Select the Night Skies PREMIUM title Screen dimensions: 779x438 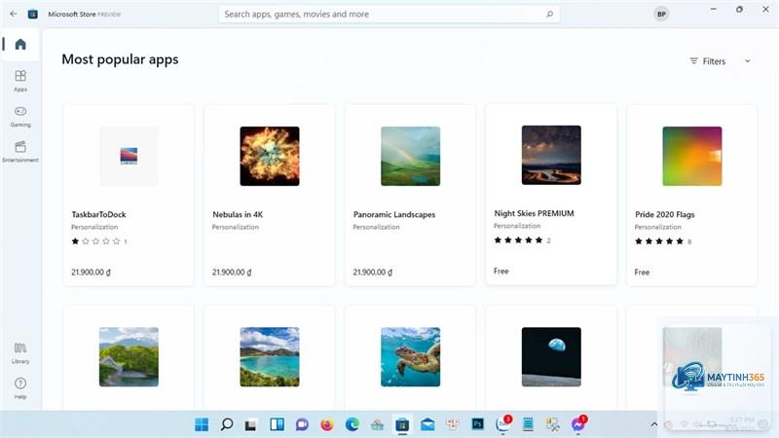[534, 213]
